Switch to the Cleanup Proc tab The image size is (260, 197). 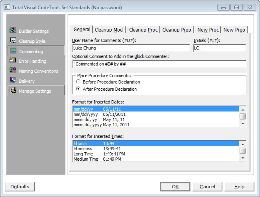(143, 30)
